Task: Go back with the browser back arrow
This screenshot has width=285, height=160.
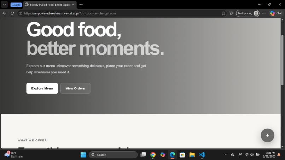Action: 4,13
